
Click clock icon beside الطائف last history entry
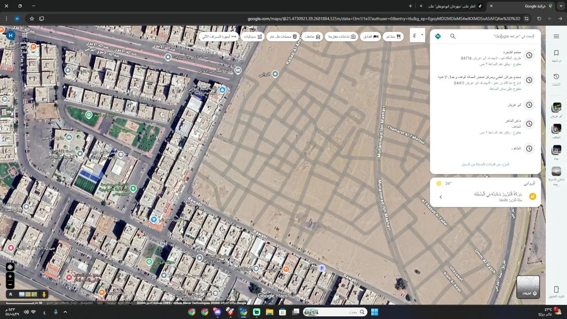point(529,148)
